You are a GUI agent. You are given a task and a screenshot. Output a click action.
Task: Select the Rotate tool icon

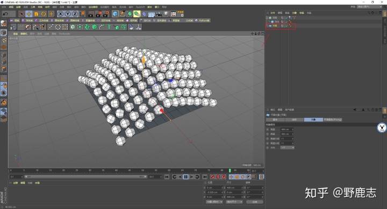pos(44,14)
